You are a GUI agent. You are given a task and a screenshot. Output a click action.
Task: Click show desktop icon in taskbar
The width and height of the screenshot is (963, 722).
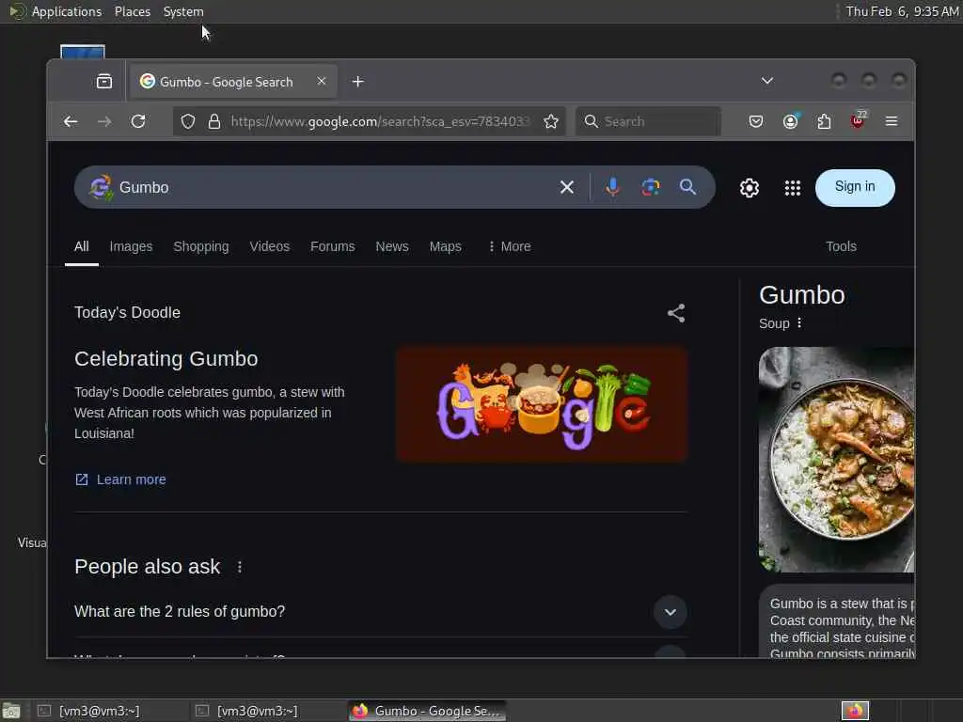11,712
